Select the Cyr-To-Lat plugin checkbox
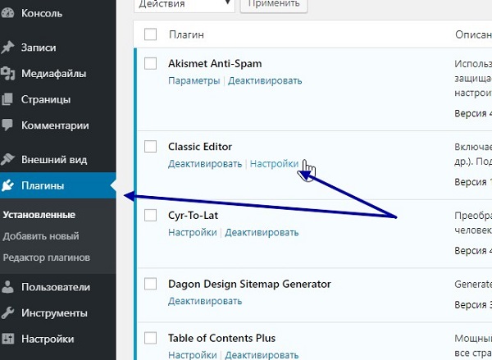The image size is (492, 360). tap(151, 216)
